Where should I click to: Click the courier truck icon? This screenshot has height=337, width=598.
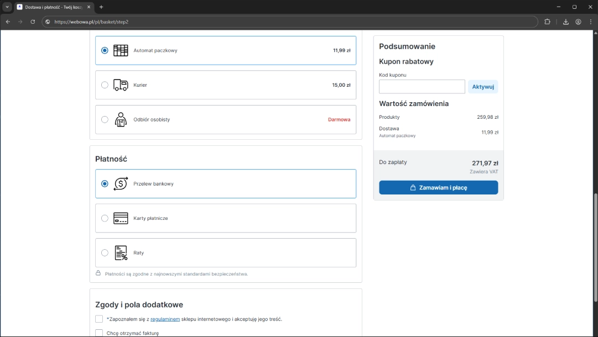121,85
